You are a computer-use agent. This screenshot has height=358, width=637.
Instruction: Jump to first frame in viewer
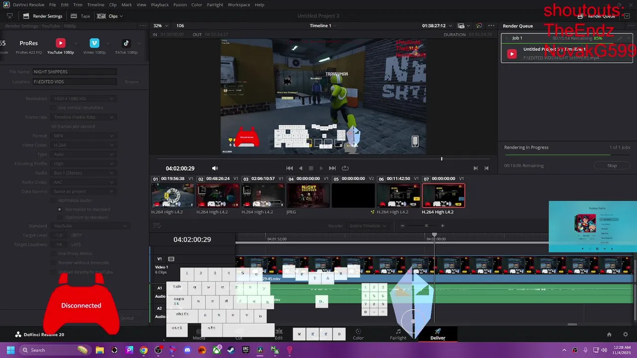point(290,168)
